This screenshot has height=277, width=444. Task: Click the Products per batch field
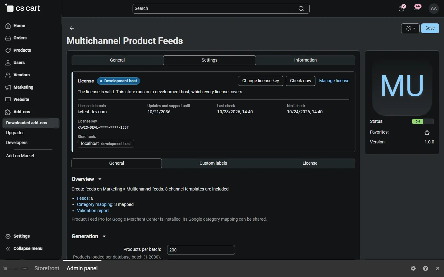[x=201, y=250]
